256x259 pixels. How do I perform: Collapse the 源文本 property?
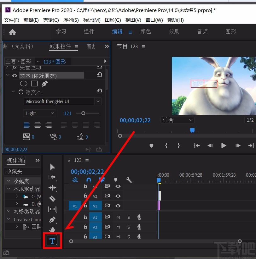[x=14, y=91]
